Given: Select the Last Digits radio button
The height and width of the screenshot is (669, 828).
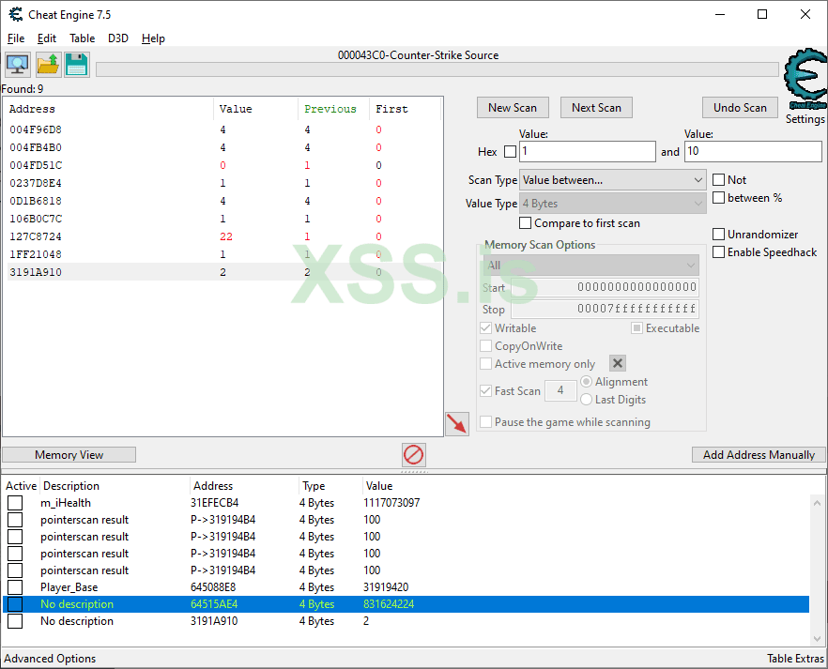Looking at the screenshot, I should click(x=586, y=400).
